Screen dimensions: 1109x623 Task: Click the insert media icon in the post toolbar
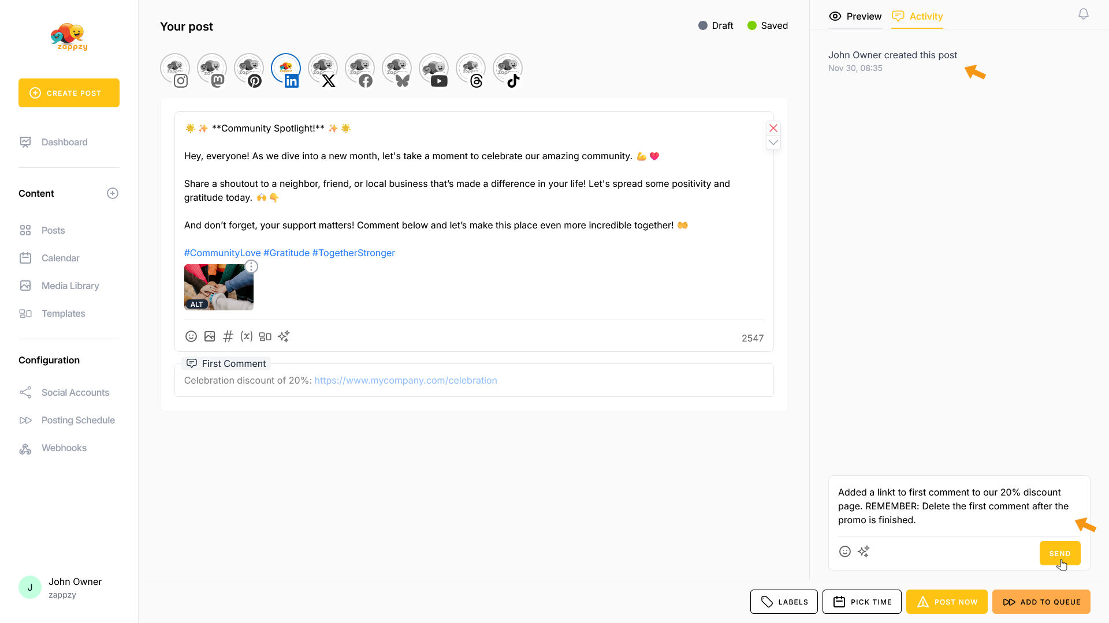click(x=210, y=336)
